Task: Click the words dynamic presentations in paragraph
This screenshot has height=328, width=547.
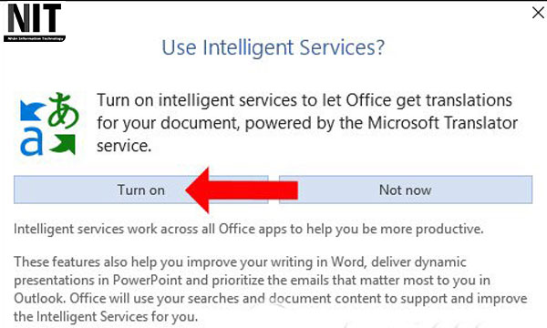Action: pyautogui.click(x=241, y=271)
